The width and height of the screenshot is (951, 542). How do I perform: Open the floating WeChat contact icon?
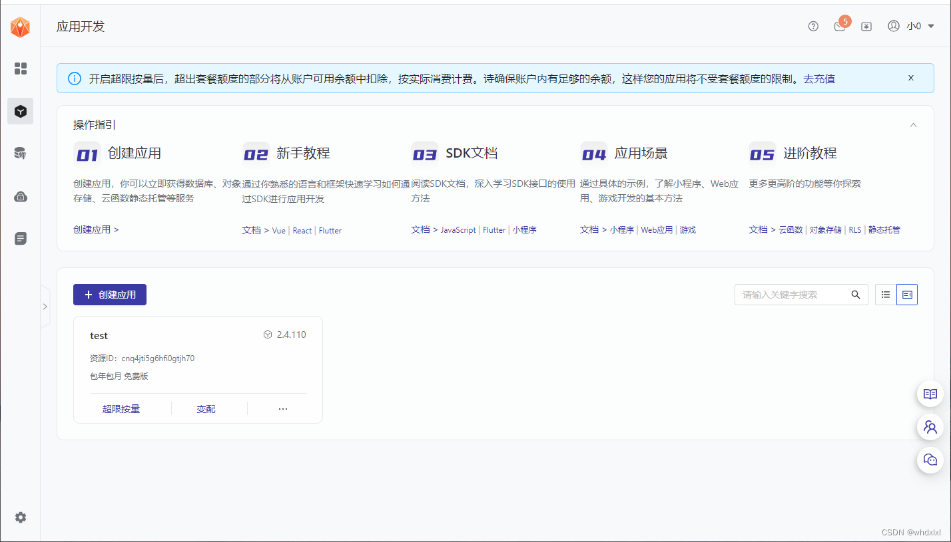click(x=930, y=460)
